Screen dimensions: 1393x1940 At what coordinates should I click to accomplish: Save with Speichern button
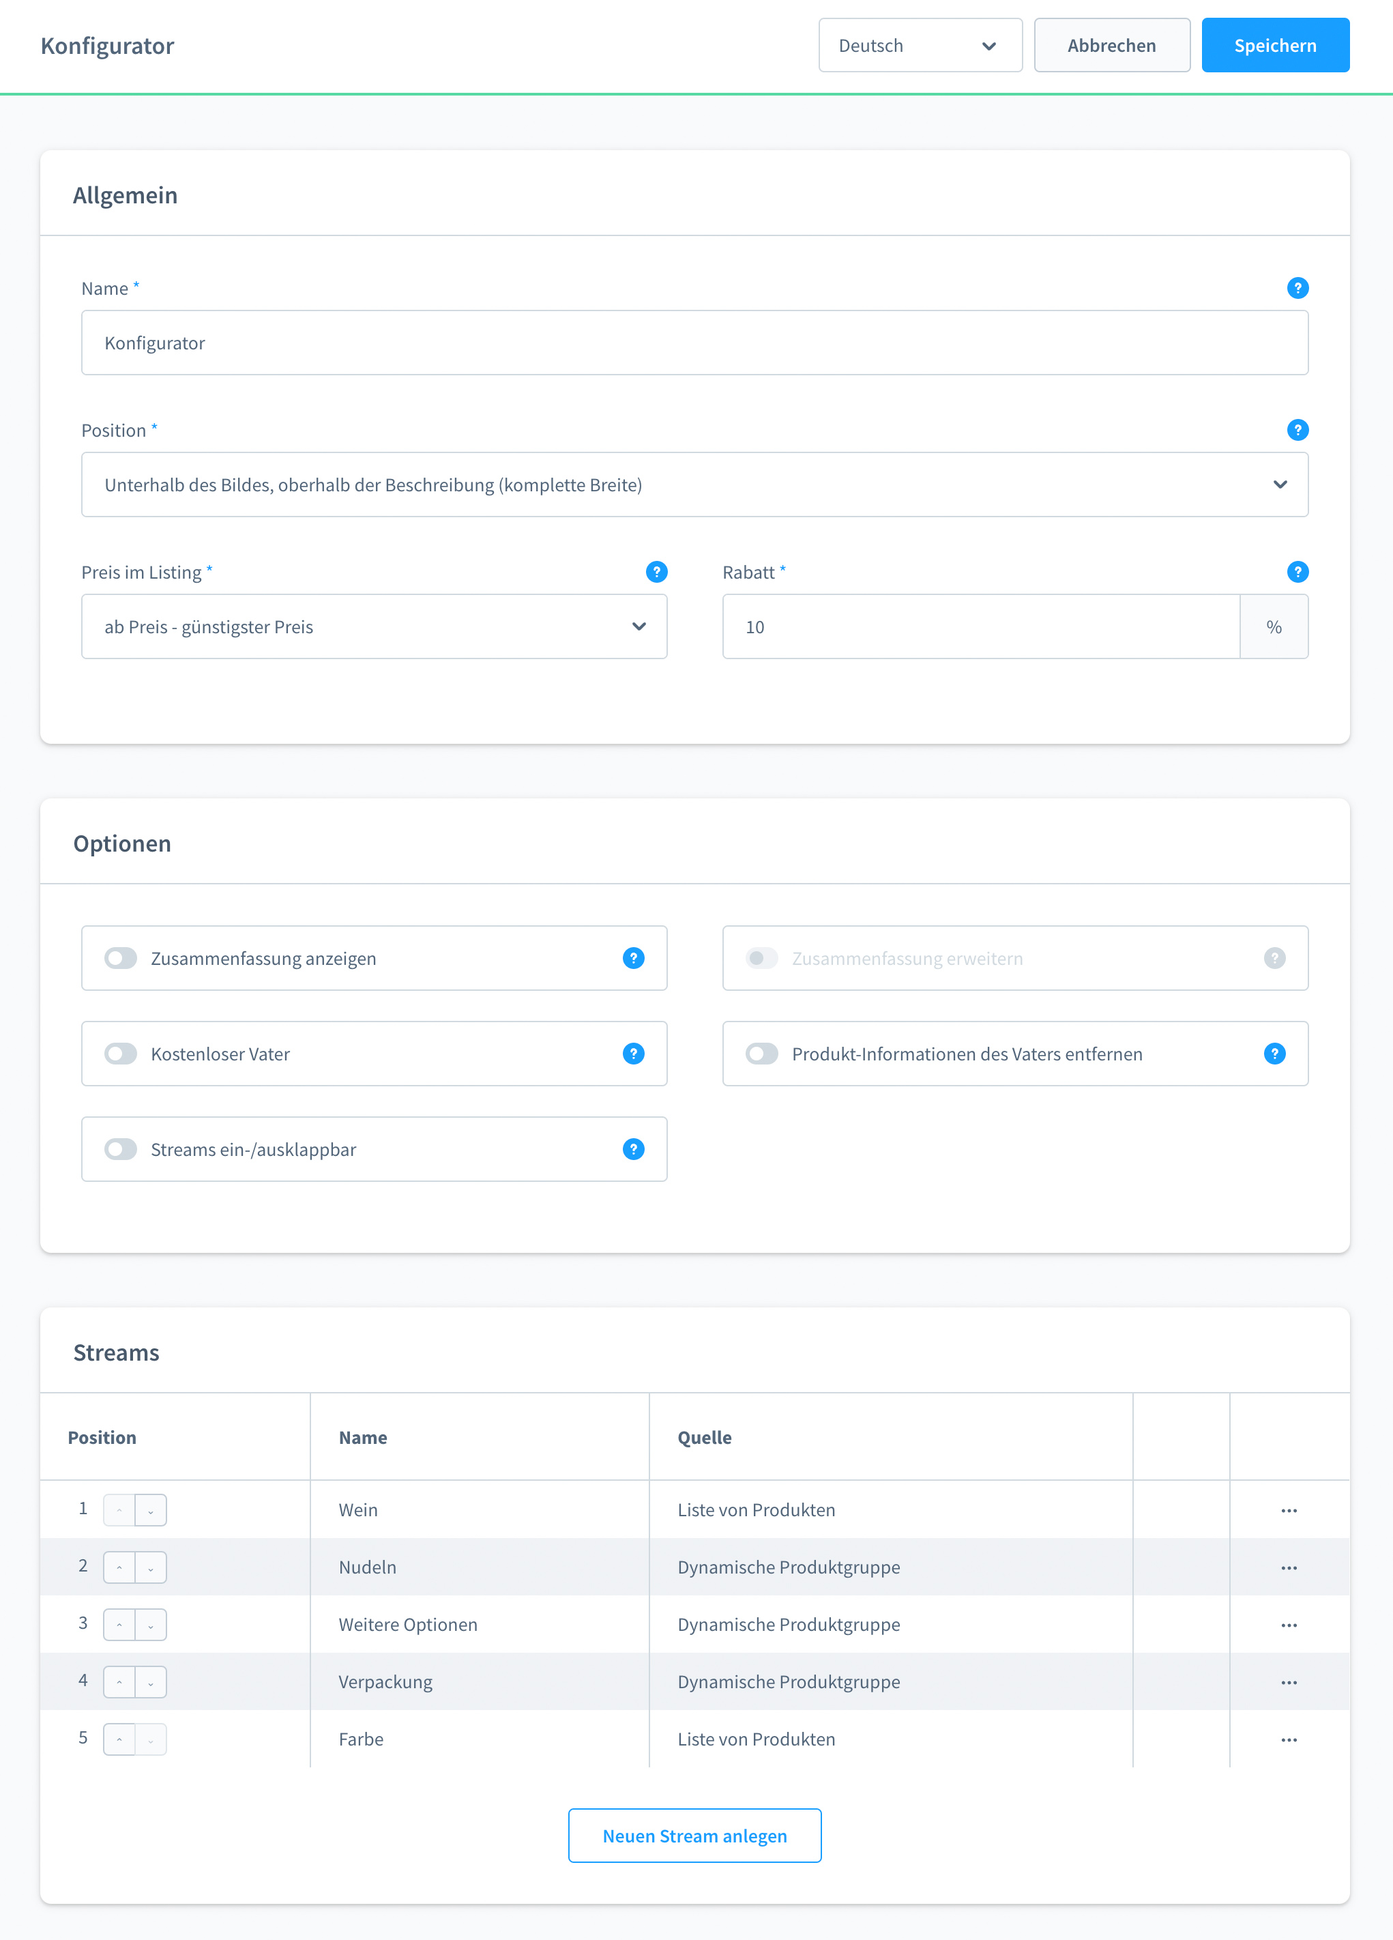point(1275,45)
